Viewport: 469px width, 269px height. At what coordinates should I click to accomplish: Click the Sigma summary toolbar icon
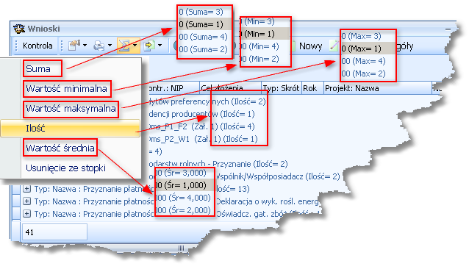pyautogui.click(x=124, y=46)
